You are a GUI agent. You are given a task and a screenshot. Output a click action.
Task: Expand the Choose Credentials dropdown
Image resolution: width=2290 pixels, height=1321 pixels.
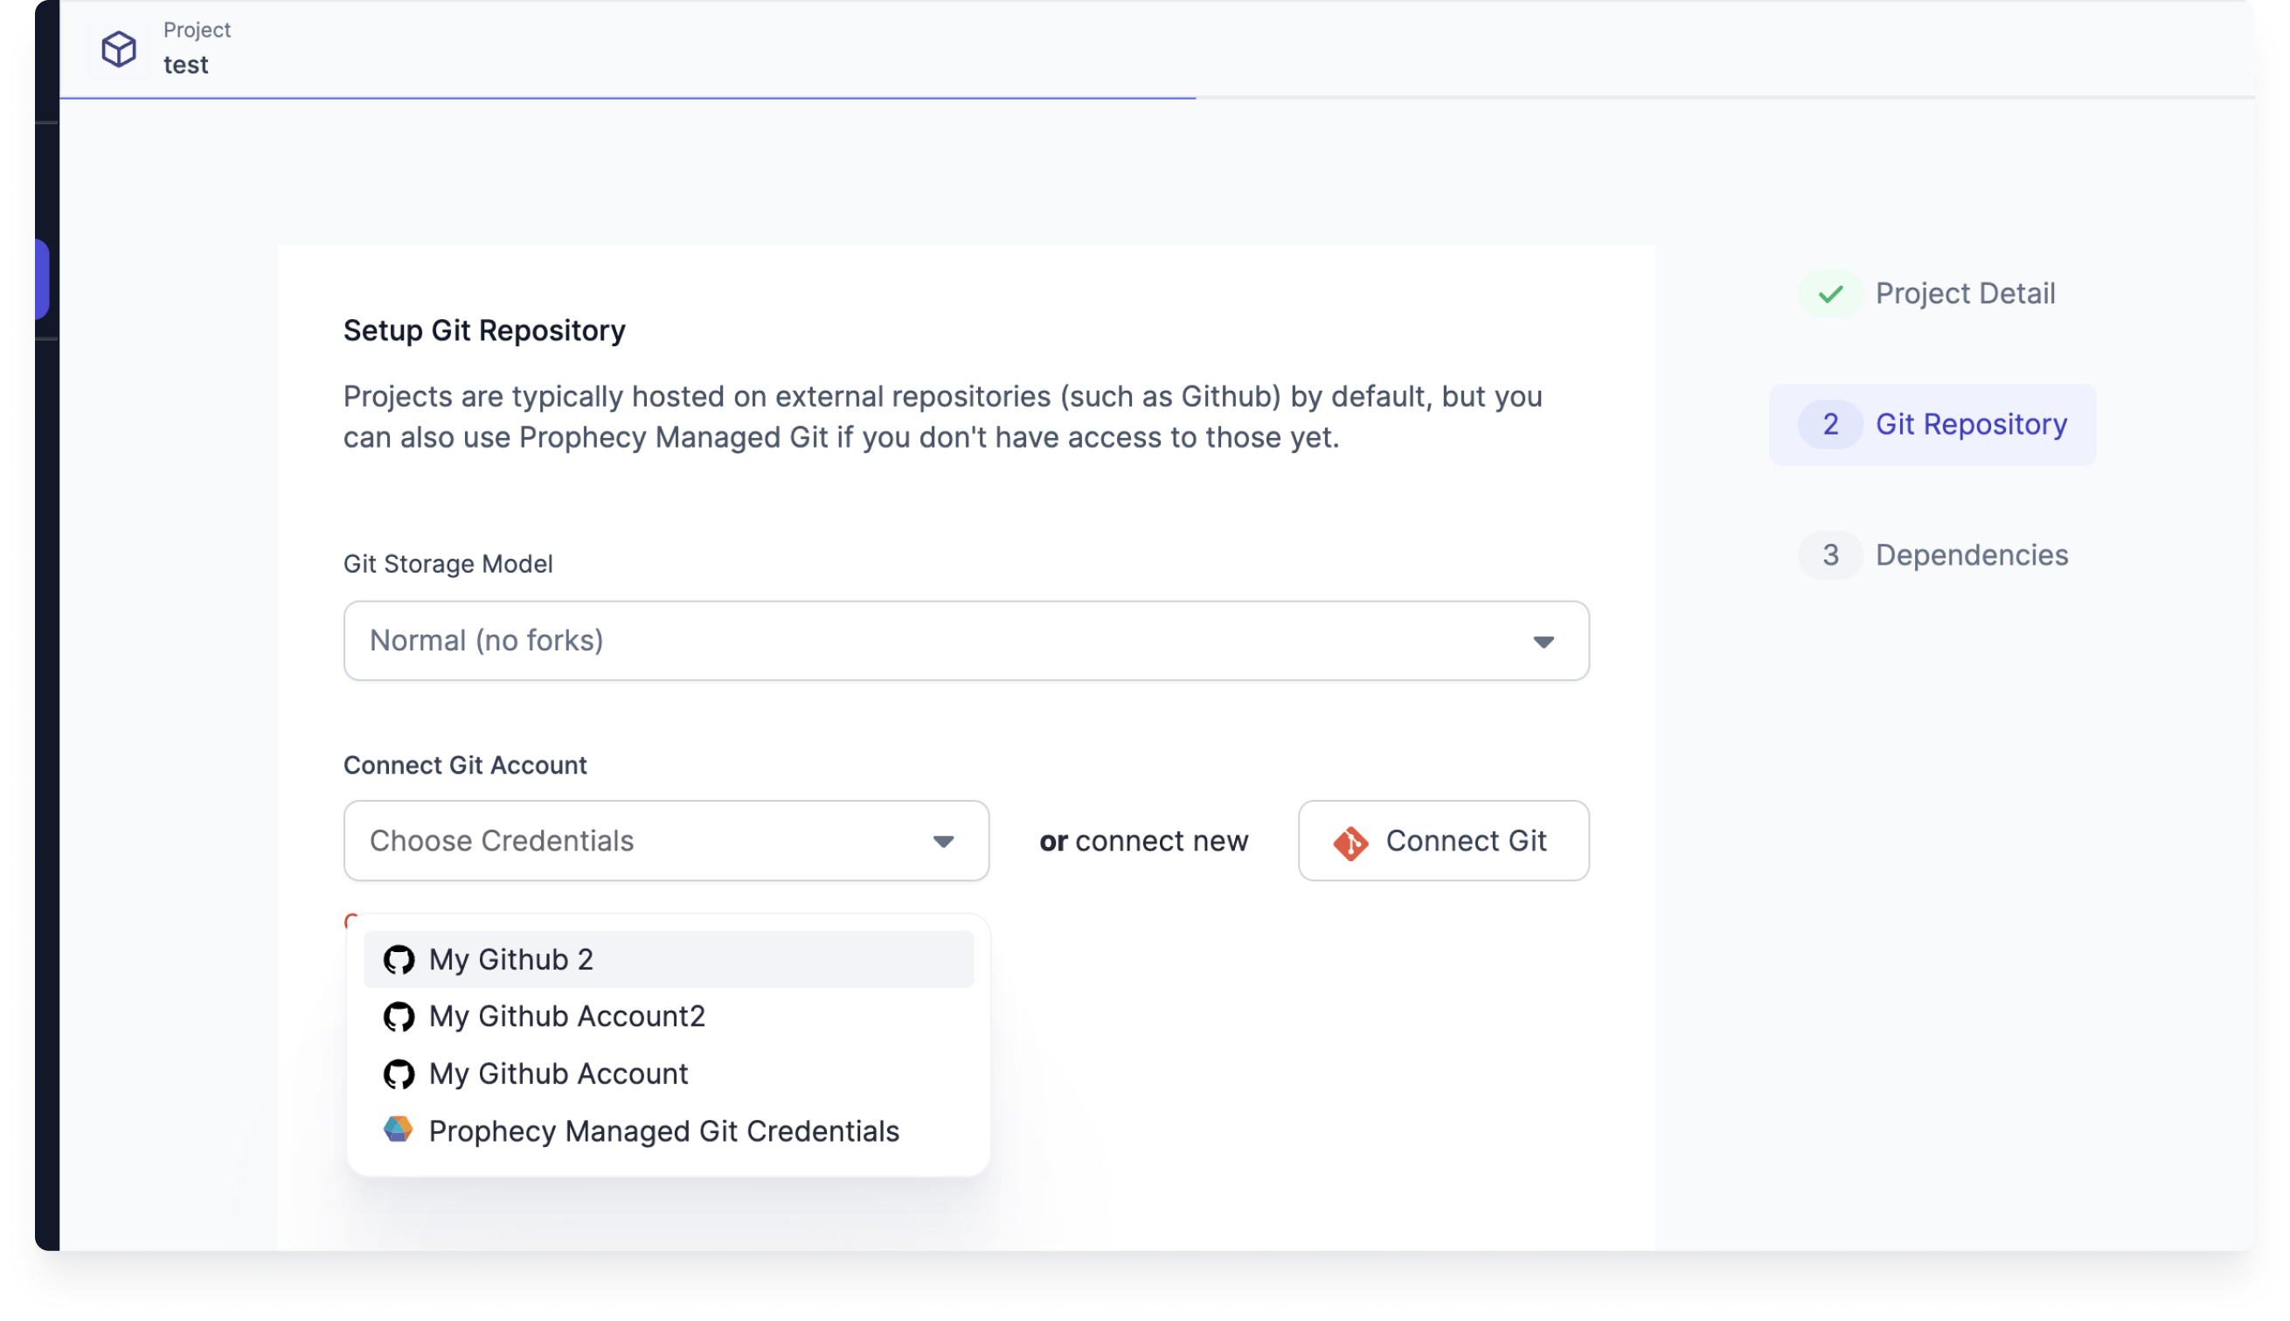666,841
